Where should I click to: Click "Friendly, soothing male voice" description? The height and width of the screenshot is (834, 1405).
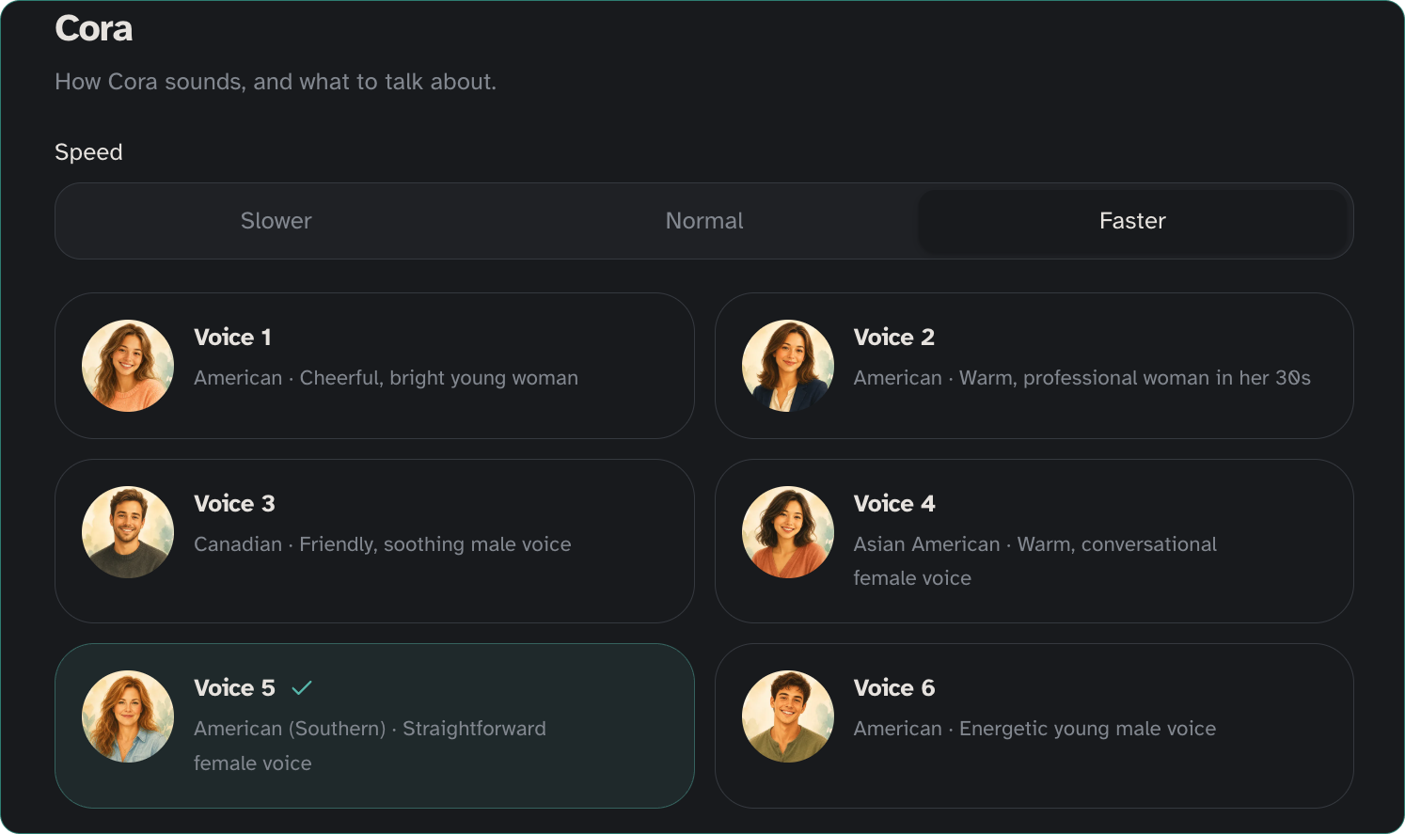[x=435, y=544]
